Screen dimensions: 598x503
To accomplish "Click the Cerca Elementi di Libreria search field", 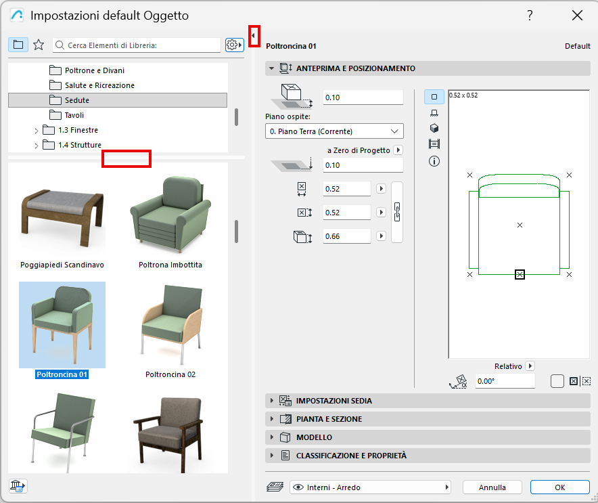I will [137, 45].
